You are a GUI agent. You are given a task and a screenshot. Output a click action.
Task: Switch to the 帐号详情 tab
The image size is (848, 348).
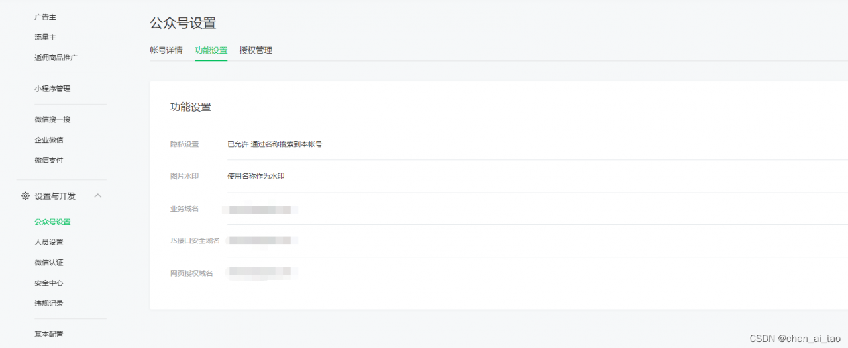(166, 50)
